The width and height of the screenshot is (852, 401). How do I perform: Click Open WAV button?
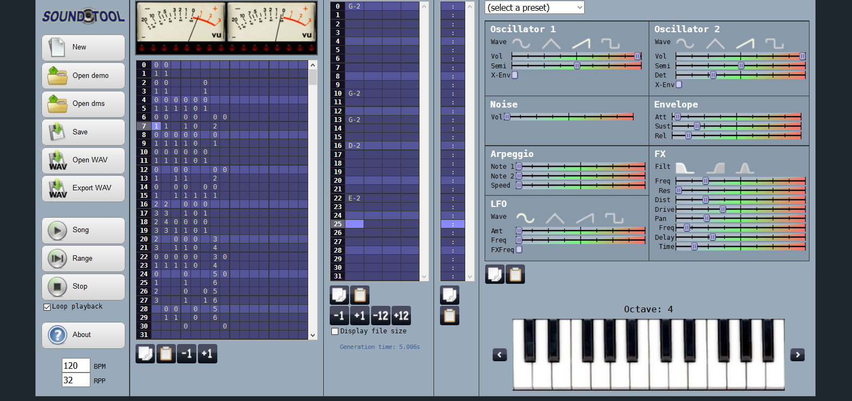click(x=83, y=161)
